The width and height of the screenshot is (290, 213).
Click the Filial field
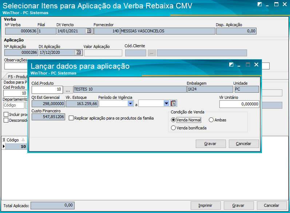pos(47,31)
